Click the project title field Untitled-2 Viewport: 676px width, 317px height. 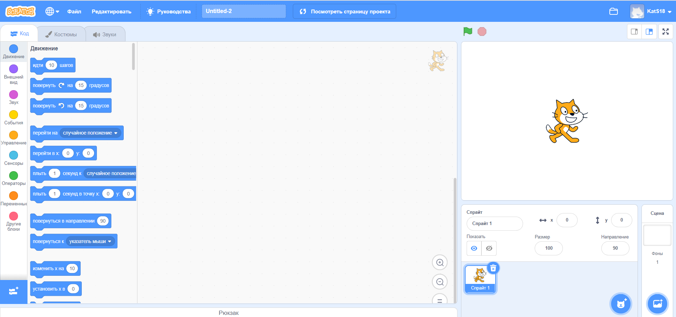pos(244,11)
